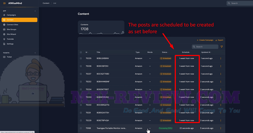Sort by Updated At column
This screenshot has width=253, height=133.
tap(207, 52)
